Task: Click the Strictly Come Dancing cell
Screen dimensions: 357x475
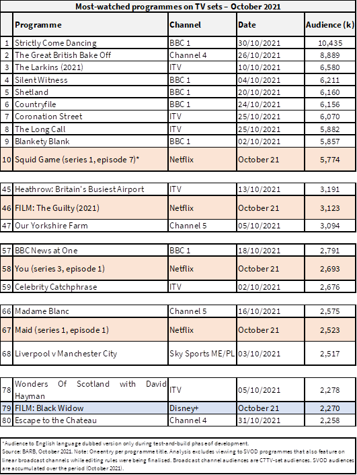Action: (x=90, y=43)
